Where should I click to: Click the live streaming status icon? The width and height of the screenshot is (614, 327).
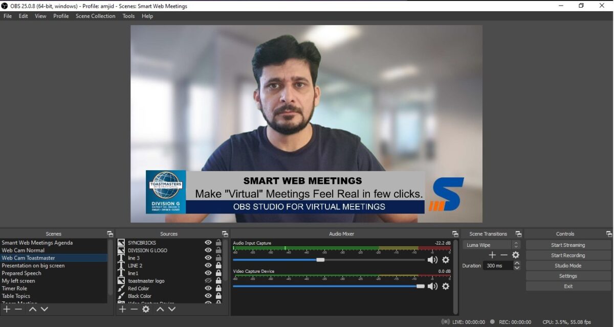tap(446, 322)
